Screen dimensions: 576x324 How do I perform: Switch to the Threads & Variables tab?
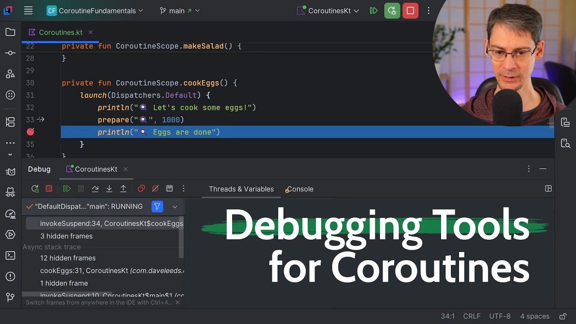pos(241,189)
